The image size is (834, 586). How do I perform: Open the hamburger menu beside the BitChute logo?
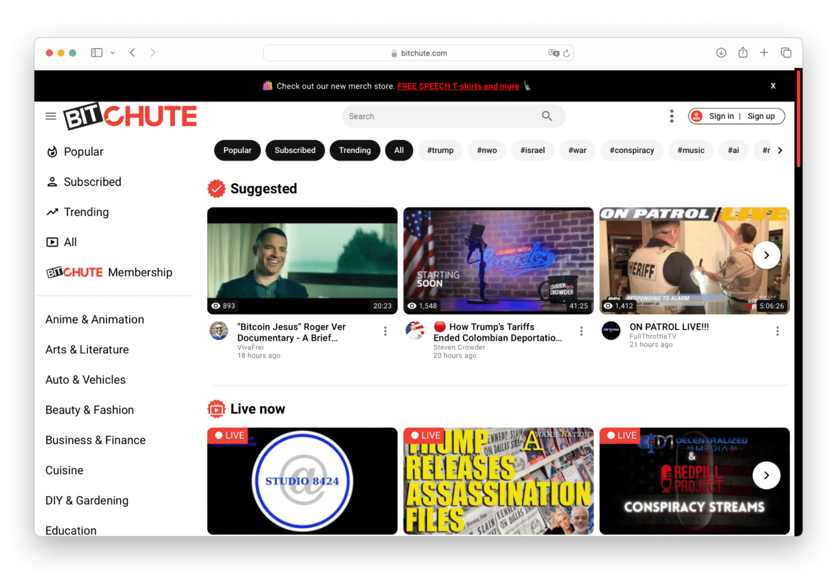51,116
